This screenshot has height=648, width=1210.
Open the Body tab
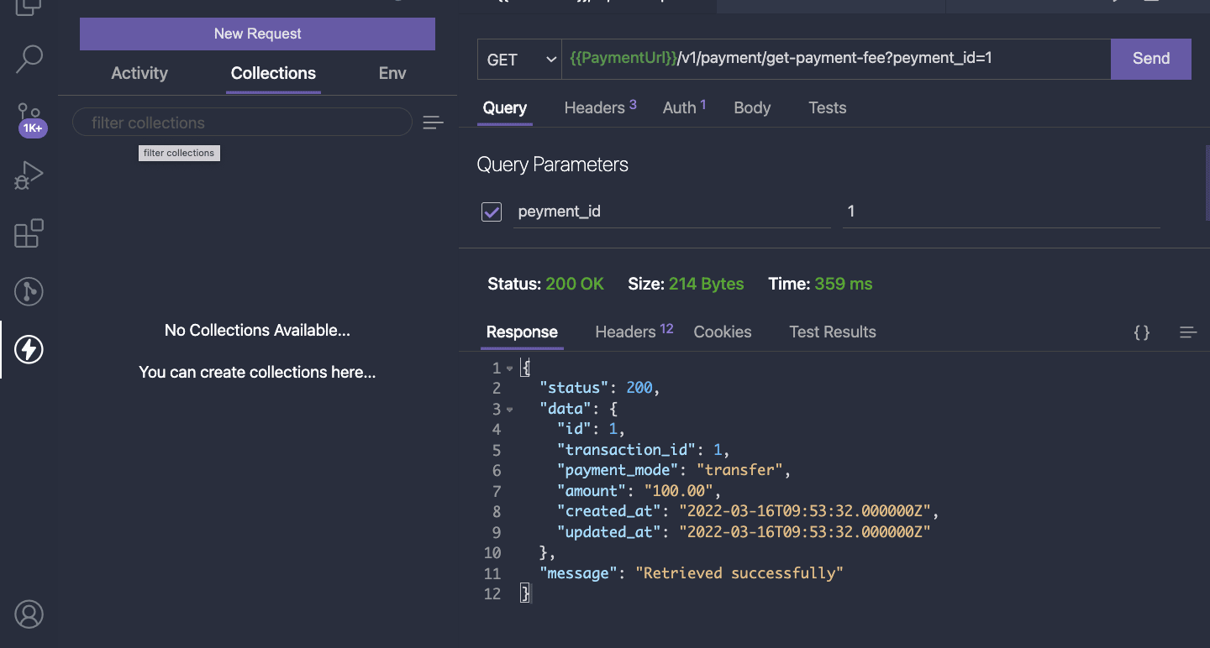752,107
